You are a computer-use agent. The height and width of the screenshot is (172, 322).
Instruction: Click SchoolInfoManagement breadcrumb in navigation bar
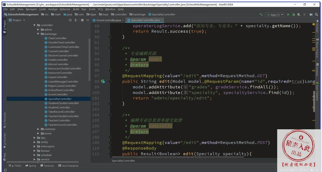[21, 14]
